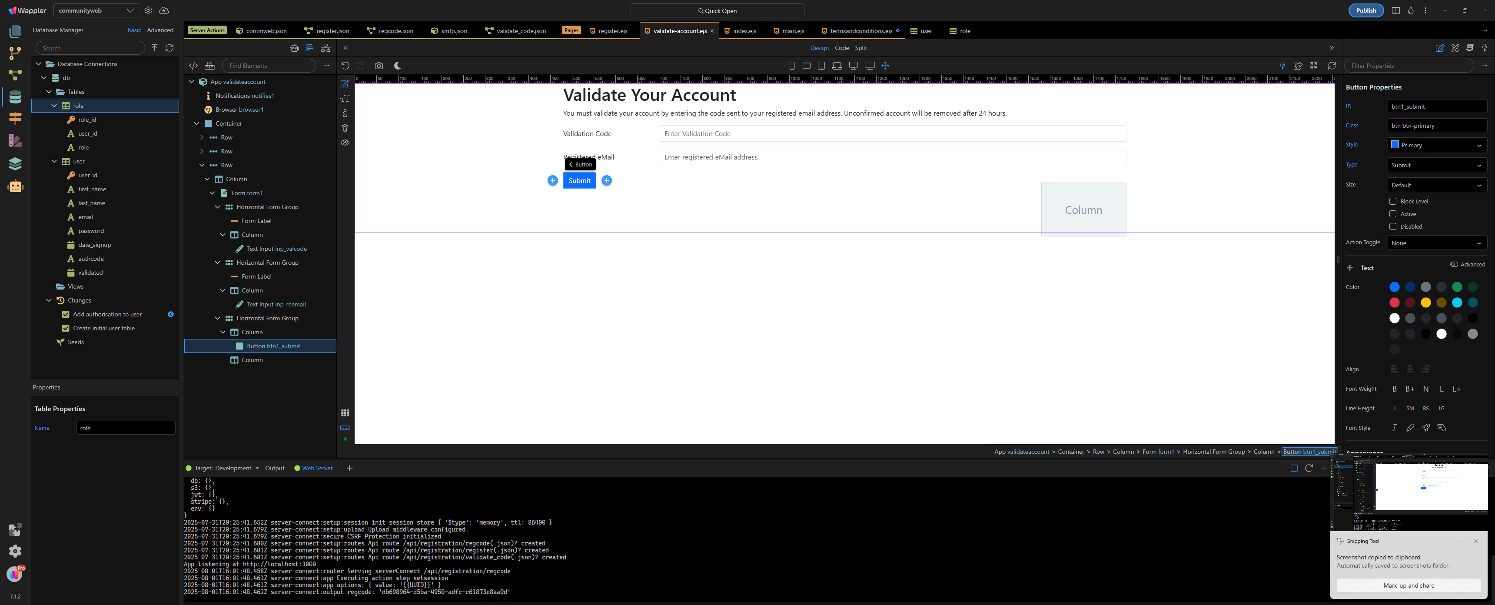Click the cloud download icon in title bar
The width and height of the screenshot is (1495, 605).
click(164, 10)
